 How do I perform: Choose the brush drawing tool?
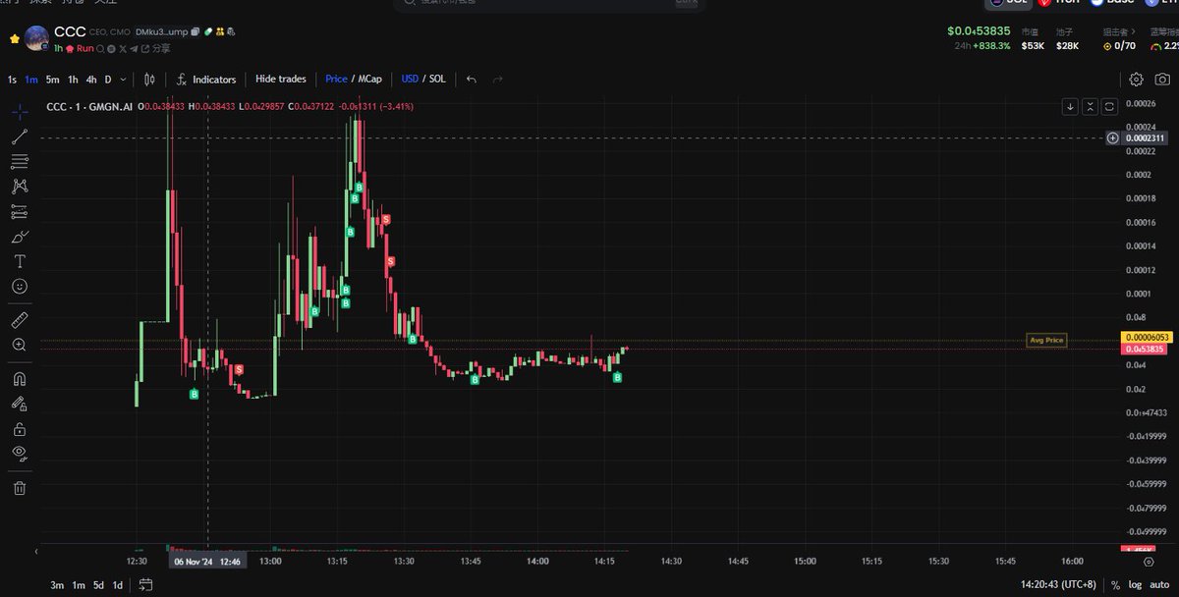pyautogui.click(x=20, y=237)
